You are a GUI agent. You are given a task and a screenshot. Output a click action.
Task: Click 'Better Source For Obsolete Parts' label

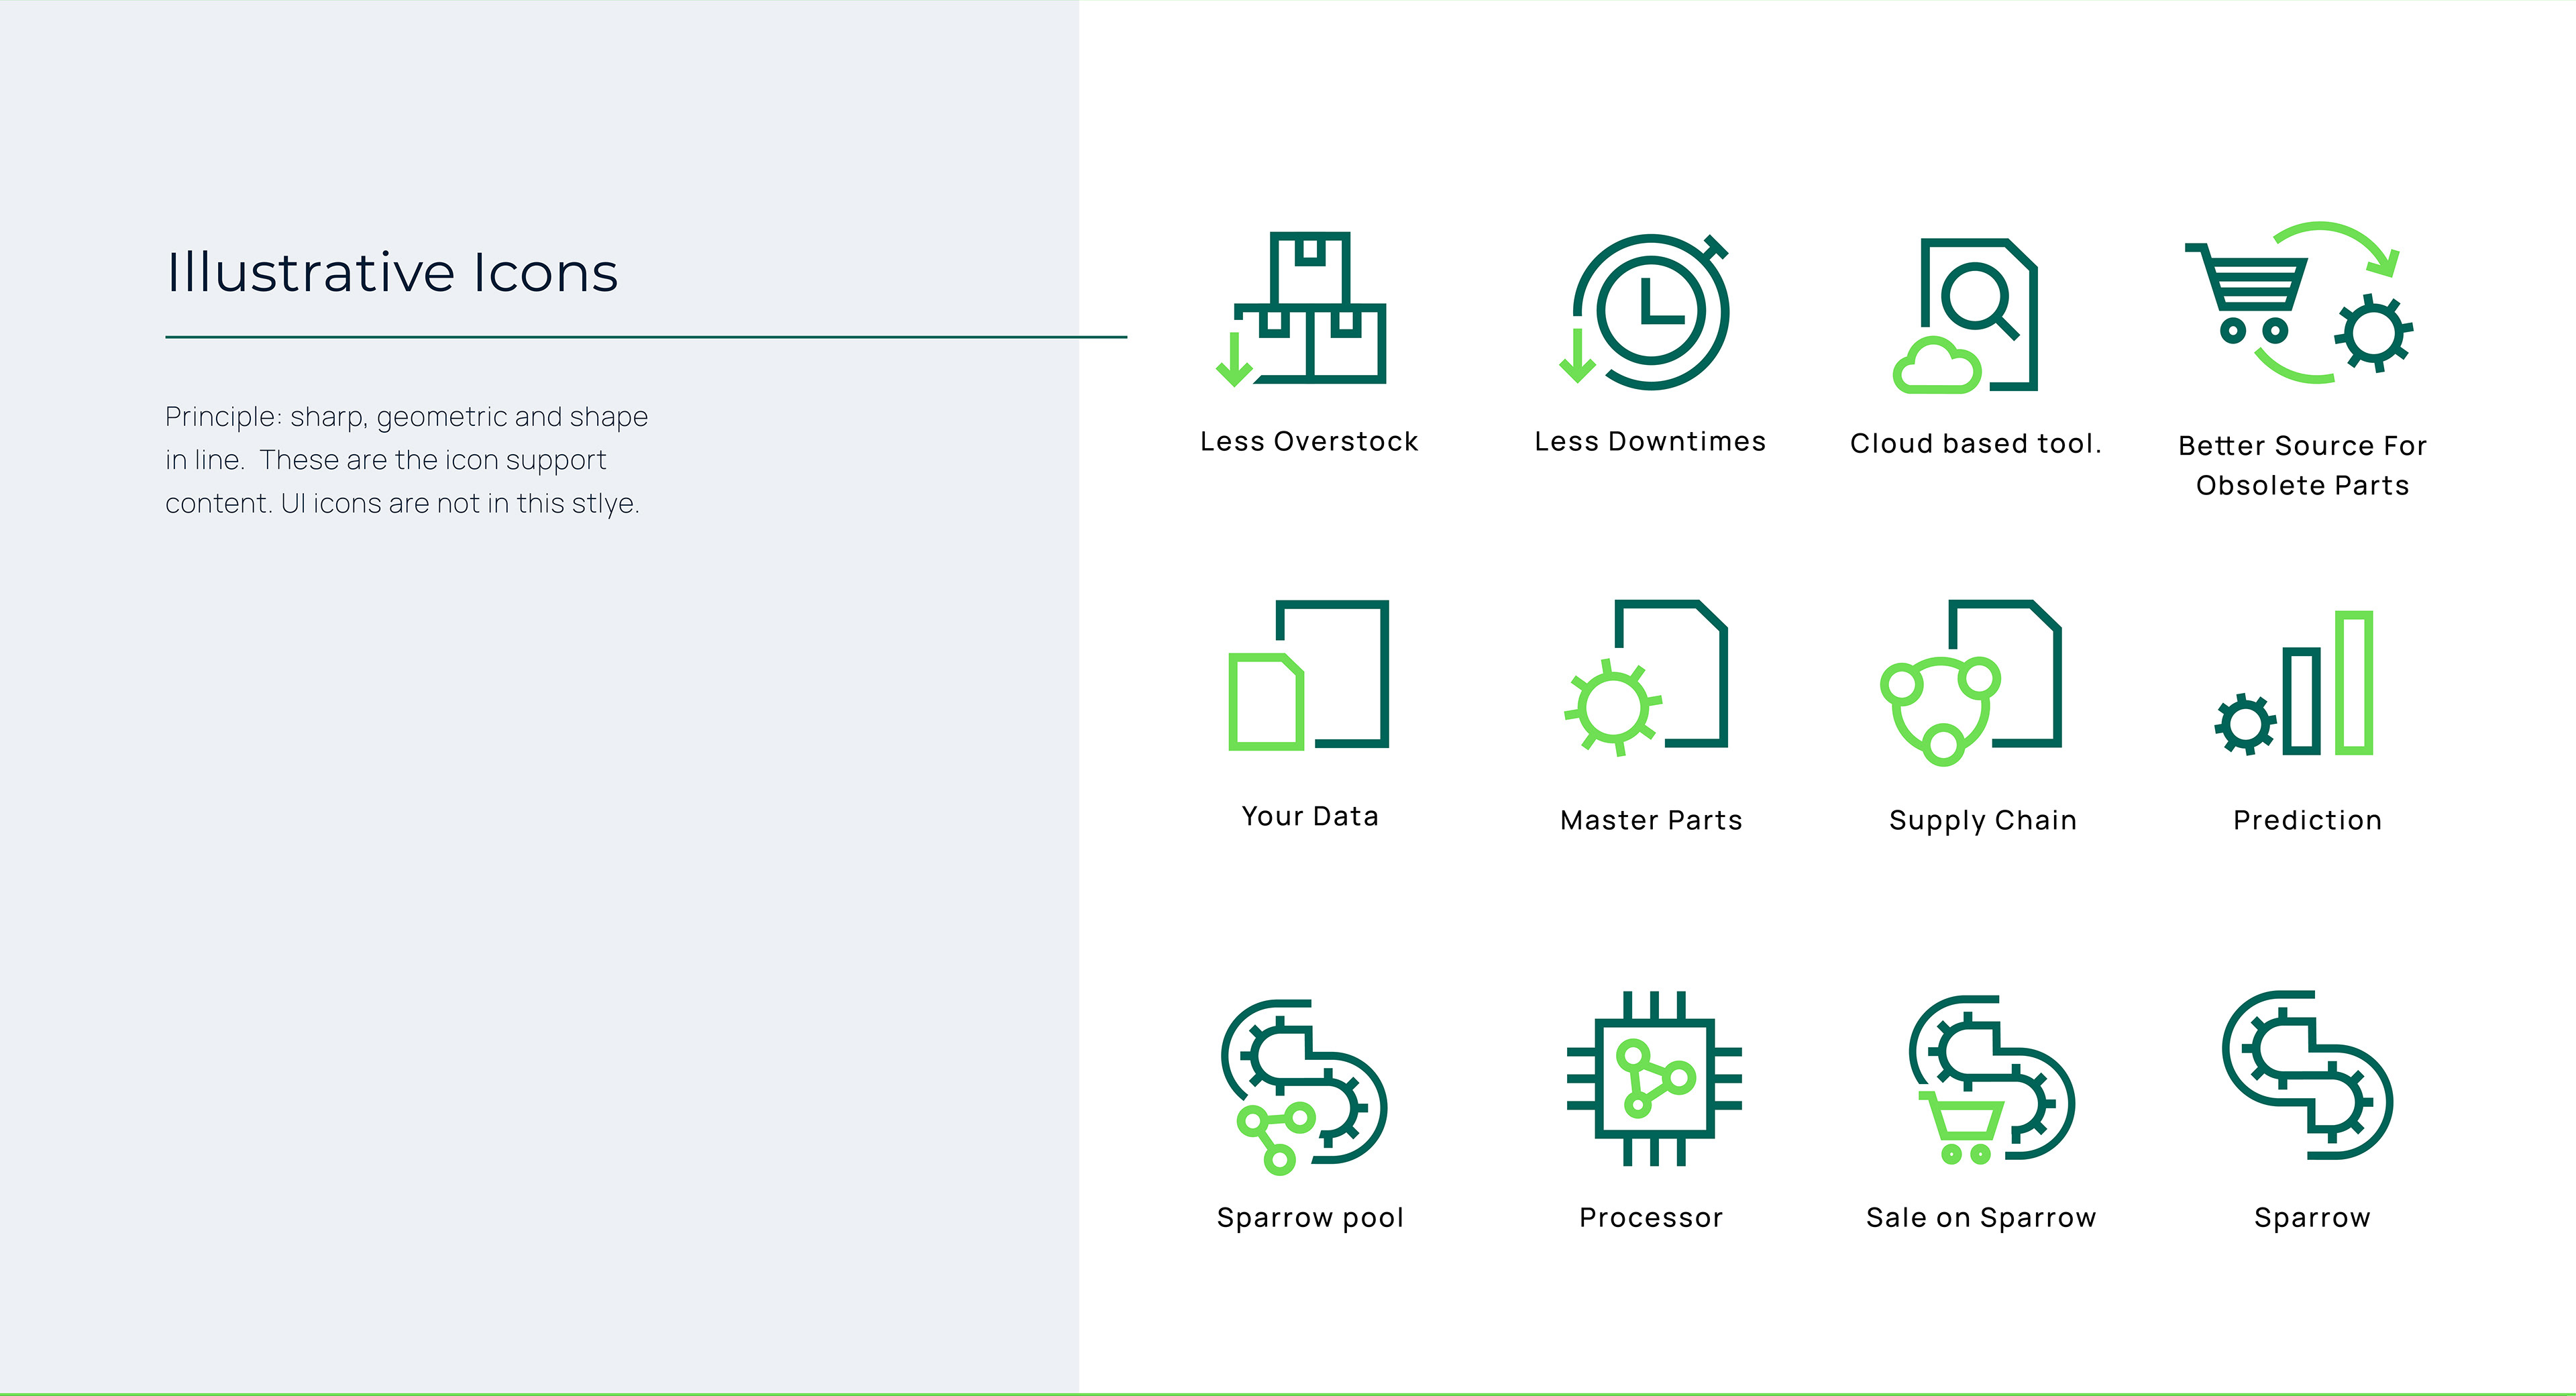(2302, 465)
